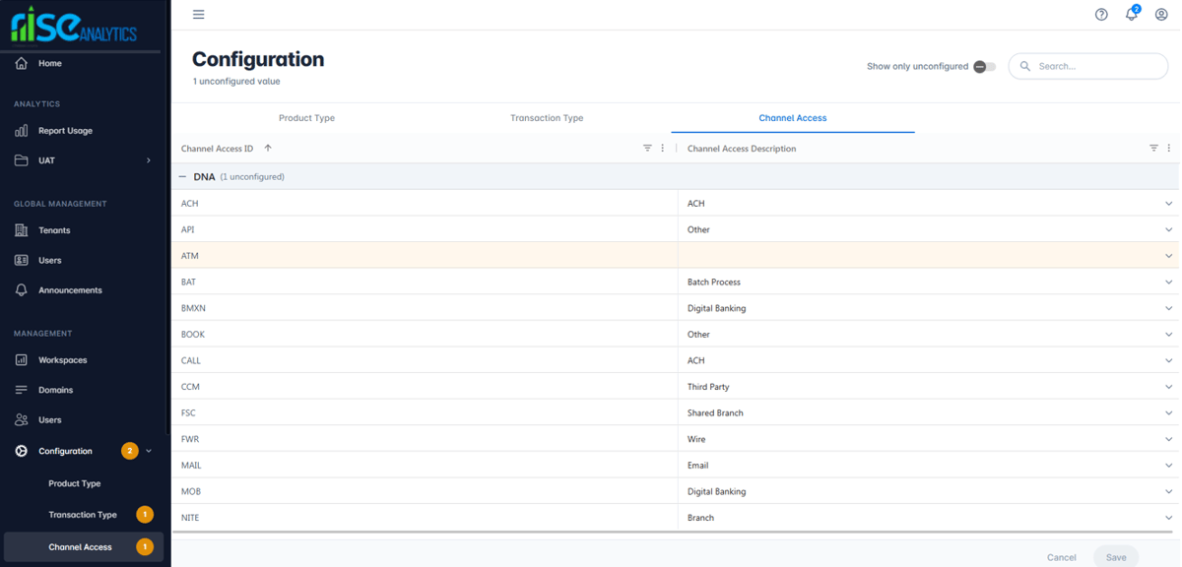
Task: Switch to the Product Type tab
Action: click(306, 118)
